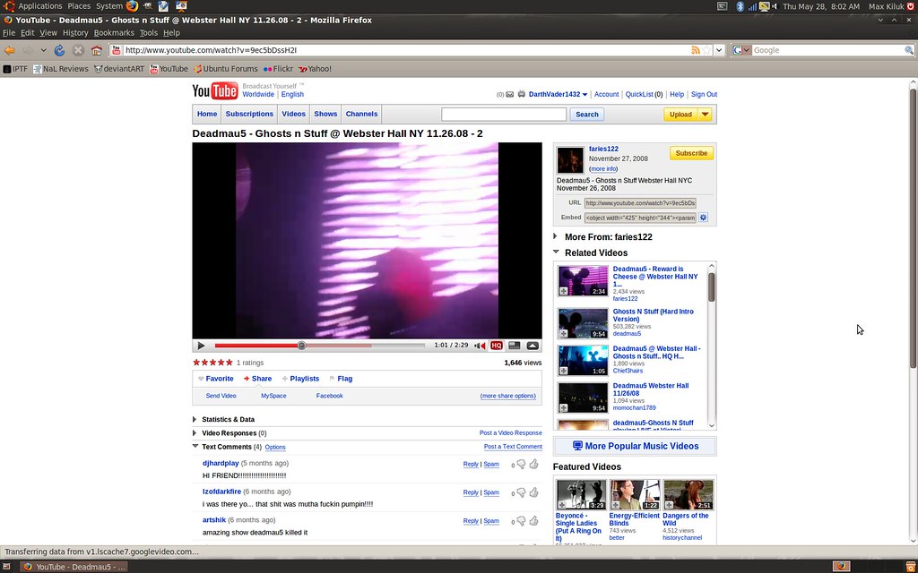Open the search engine selector dropdown

pyautogui.click(x=741, y=50)
